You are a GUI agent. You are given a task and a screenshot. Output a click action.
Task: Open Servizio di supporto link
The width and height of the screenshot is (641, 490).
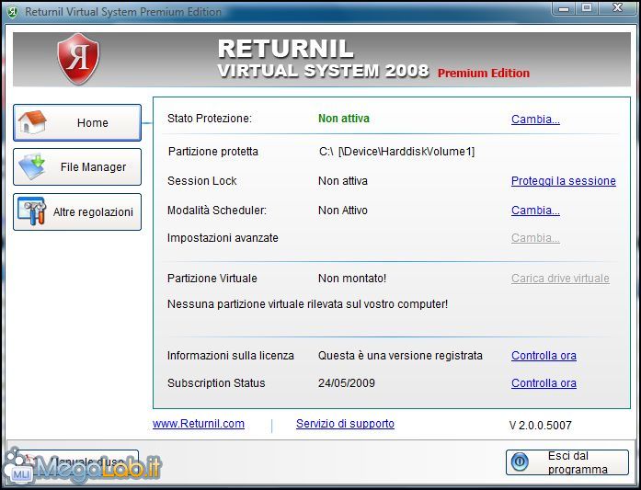click(x=345, y=424)
